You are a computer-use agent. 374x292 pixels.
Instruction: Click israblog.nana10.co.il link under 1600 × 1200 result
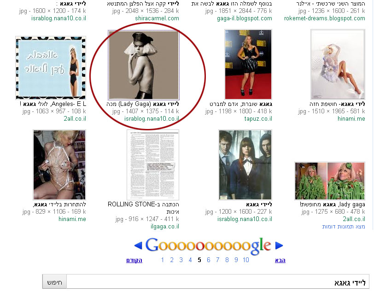pyautogui.click(x=58, y=18)
